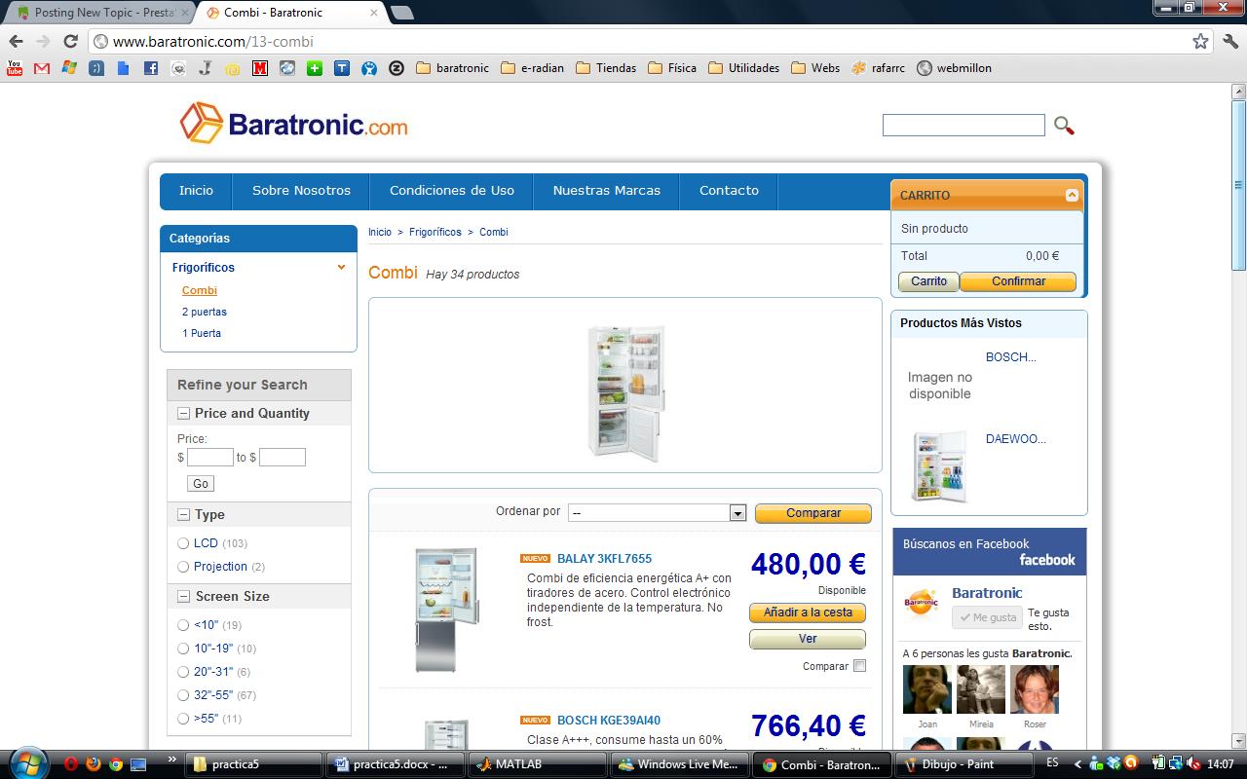Launch Chrome from quick launch
Viewport: 1247px width, 779px height.
tap(116, 764)
